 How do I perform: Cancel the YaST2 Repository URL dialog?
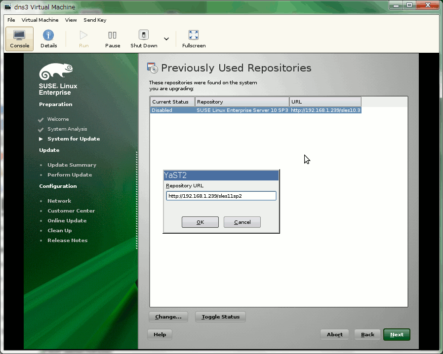(242, 222)
